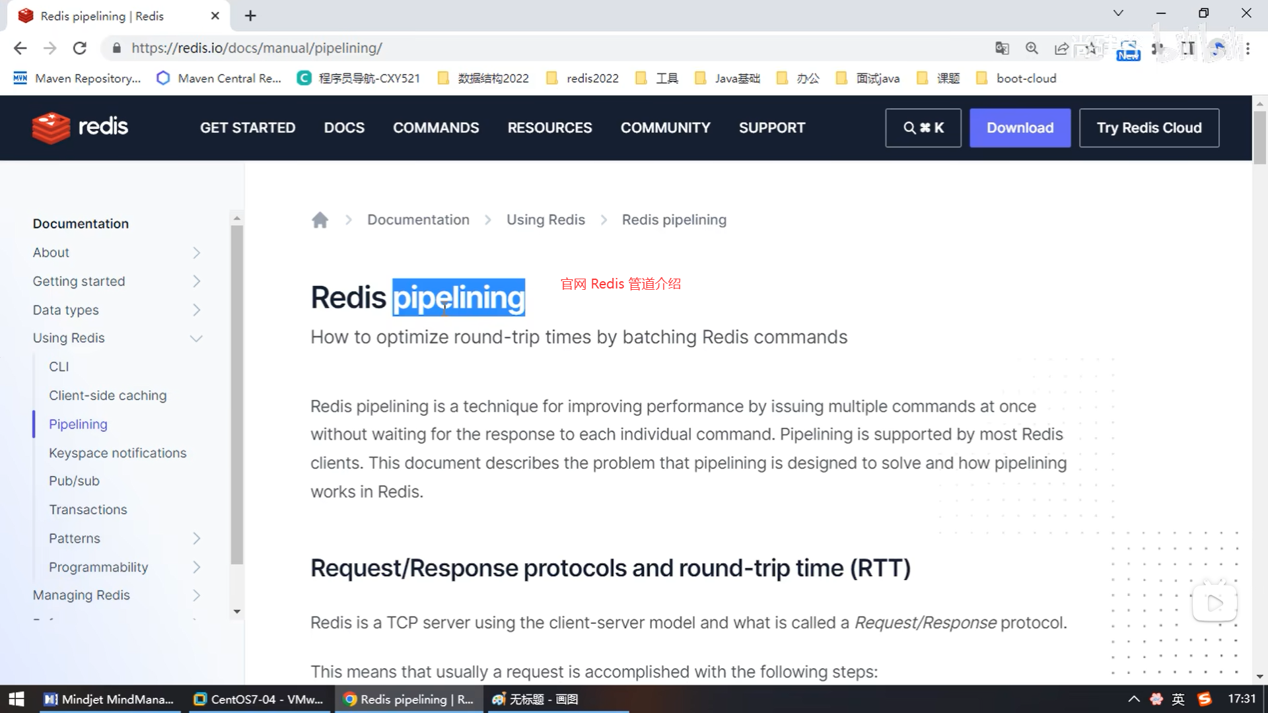The width and height of the screenshot is (1268, 713).
Task: Switch to CentOS7-04 VMware taskbar window
Action: pyautogui.click(x=259, y=699)
